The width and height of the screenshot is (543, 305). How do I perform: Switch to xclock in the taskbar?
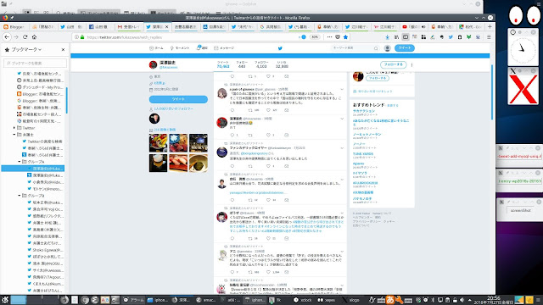point(302,300)
